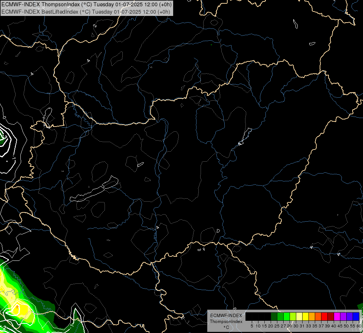Image resolution: width=363 pixels, height=333 pixels.
Task: Click the dark green 20-25 legend swatch
Action: pos(274,316)
